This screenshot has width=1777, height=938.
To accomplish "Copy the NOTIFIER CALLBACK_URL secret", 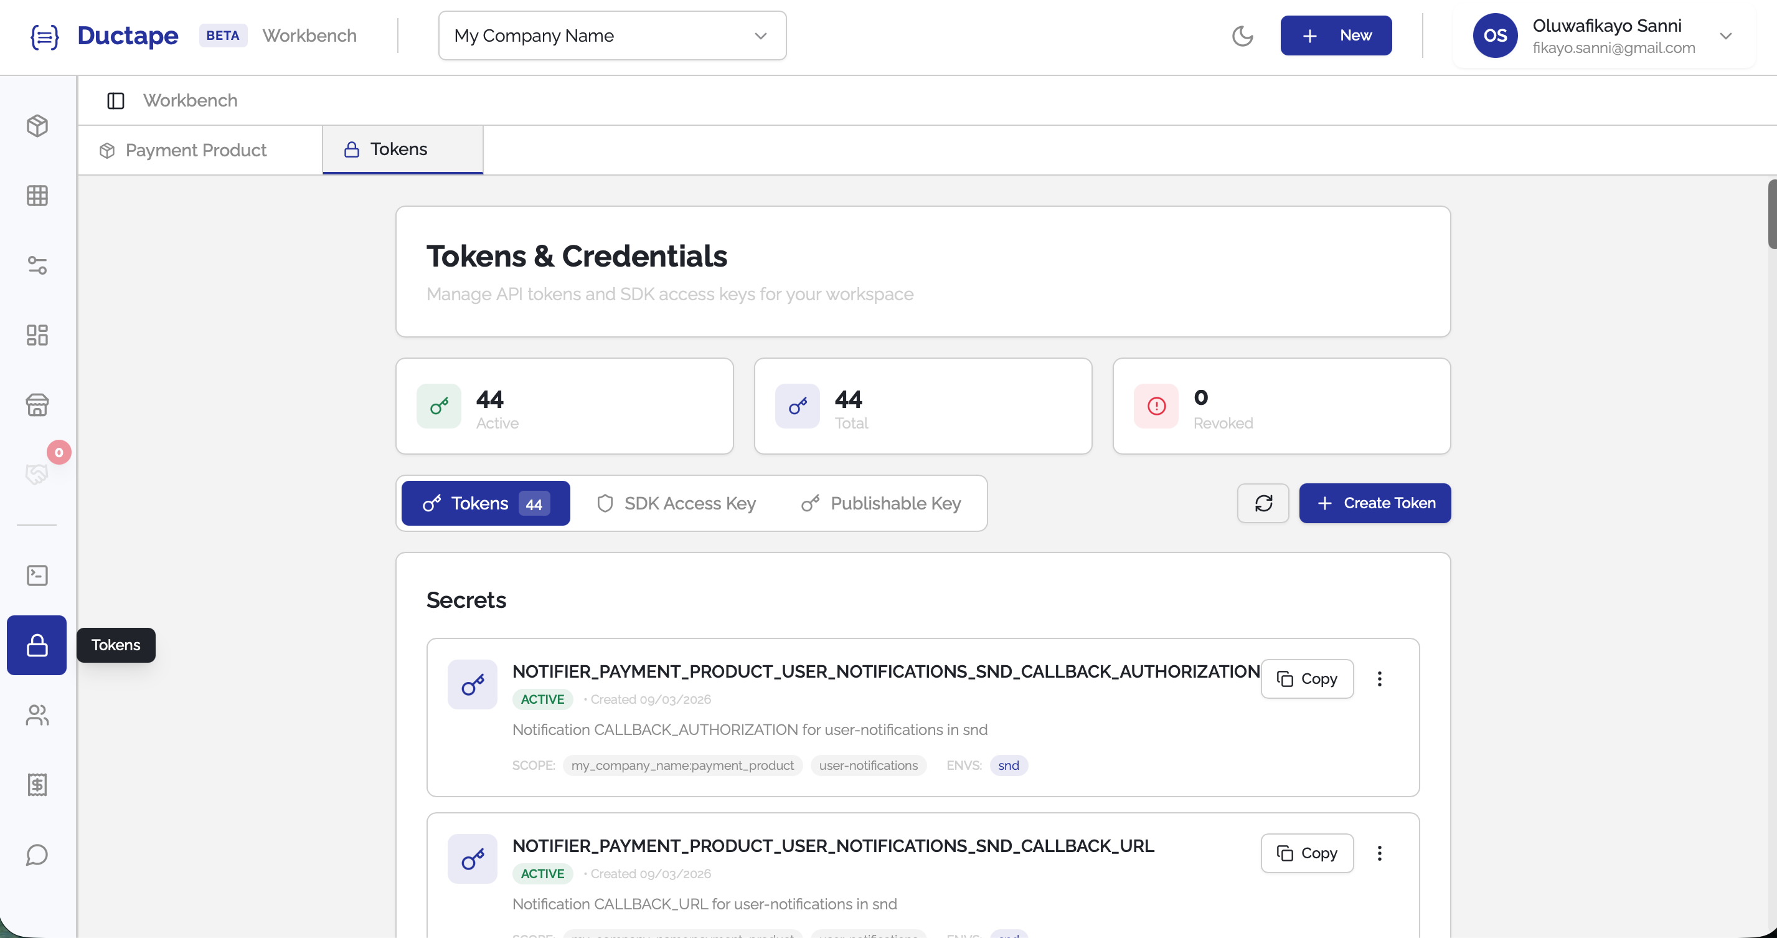I will 1306,853.
